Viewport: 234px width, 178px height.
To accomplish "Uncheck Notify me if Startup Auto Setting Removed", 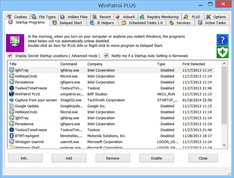I will coord(106,56).
